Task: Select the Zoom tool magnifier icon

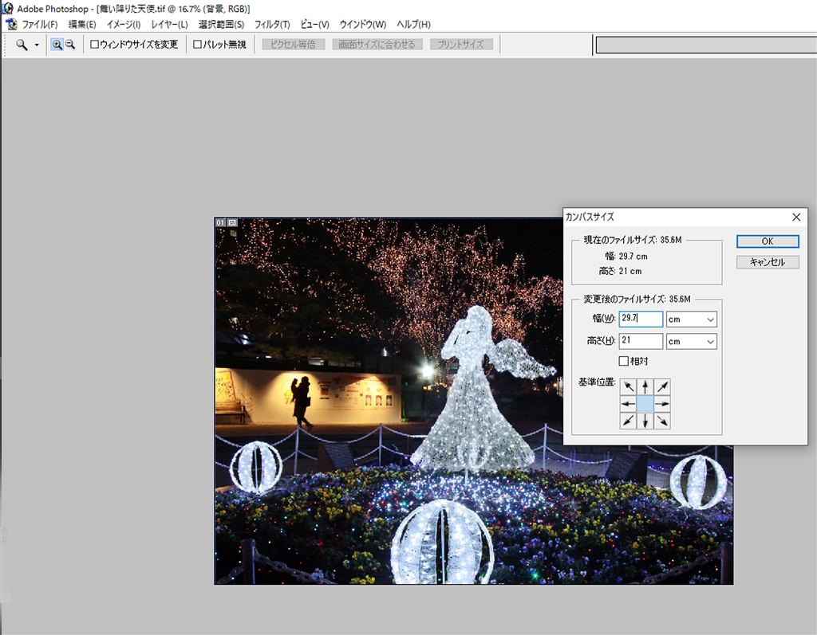Action: [x=22, y=45]
